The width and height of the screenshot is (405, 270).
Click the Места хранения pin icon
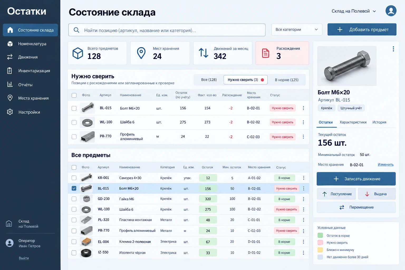[x=10, y=98]
